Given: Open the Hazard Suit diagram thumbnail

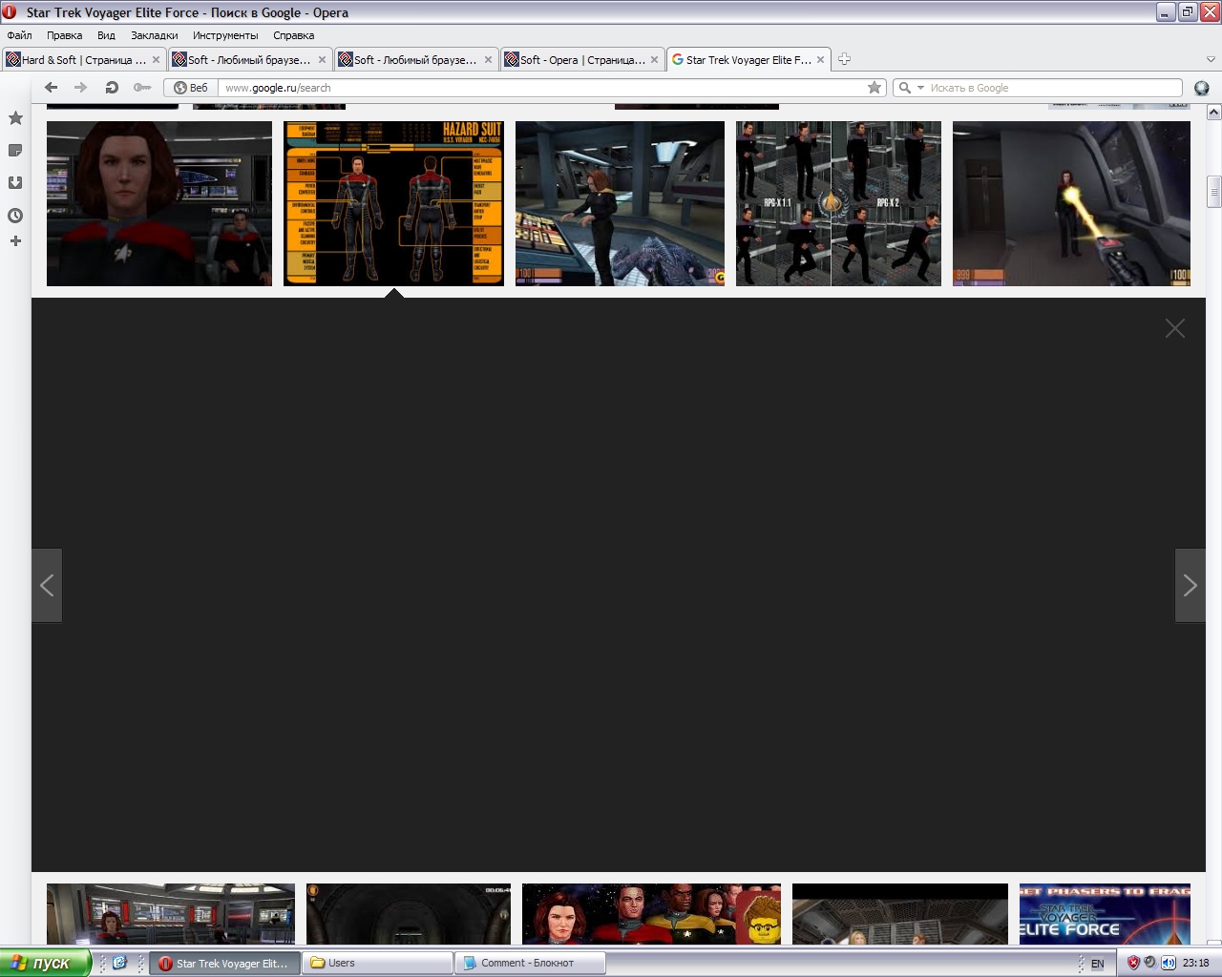Looking at the screenshot, I should tap(393, 203).
